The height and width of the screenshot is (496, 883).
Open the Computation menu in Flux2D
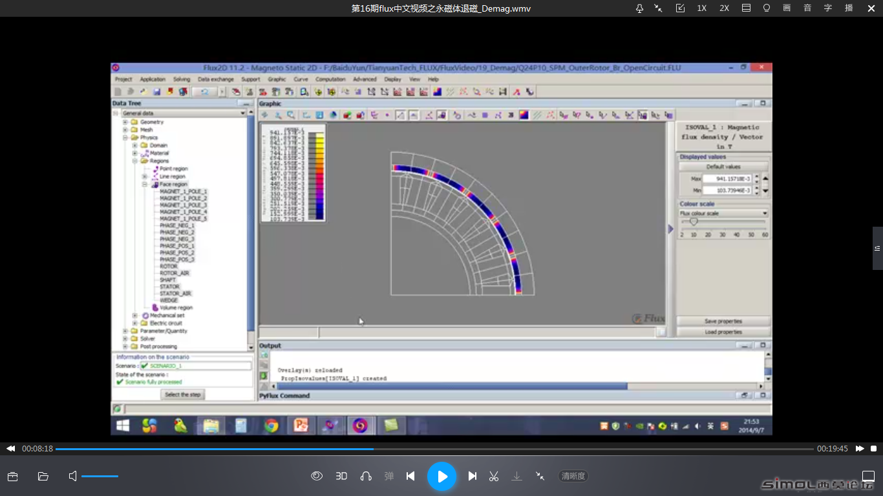pyautogui.click(x=330, y=79)
